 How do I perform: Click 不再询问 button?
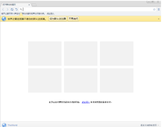[x=73, y=19]
